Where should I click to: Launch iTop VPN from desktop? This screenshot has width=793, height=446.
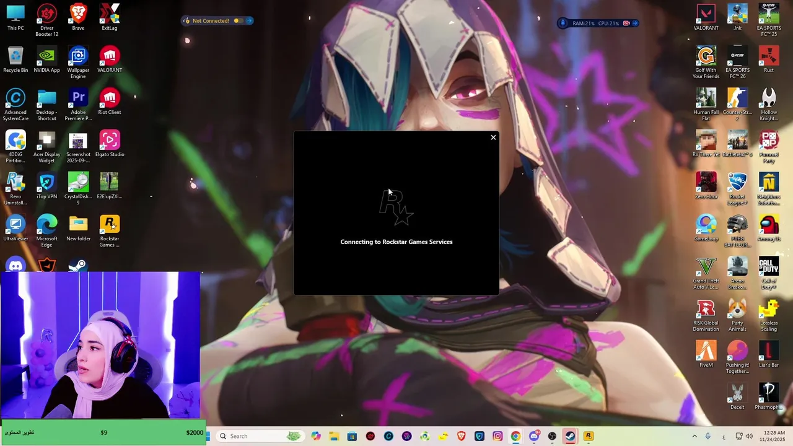tap(47, 186)
